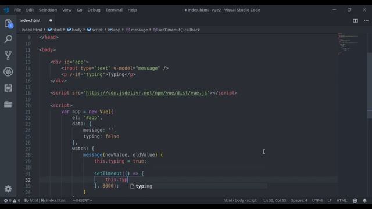This screenshot has height=209, width=372.
Task: Click the setTimeout() callback breadcrumb
Action: click(177, 30)
